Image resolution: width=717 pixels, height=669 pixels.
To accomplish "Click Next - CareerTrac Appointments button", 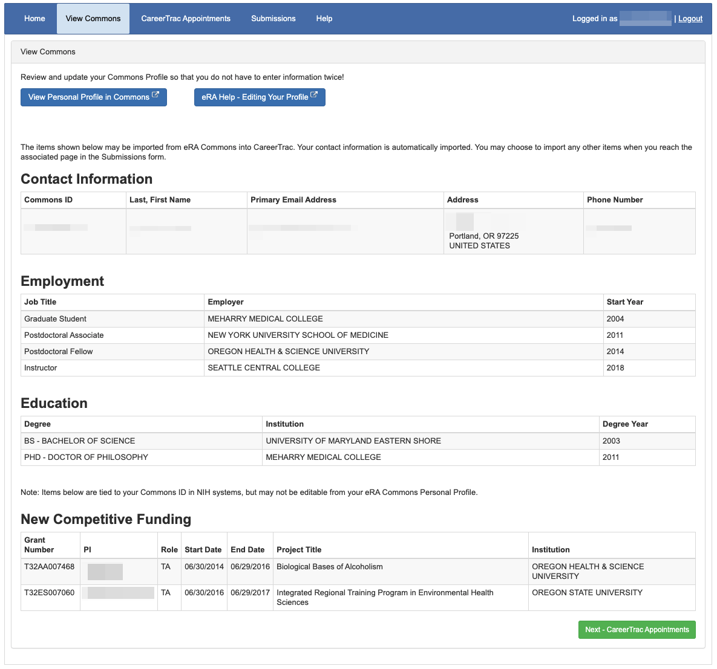I will pos(637,630).
